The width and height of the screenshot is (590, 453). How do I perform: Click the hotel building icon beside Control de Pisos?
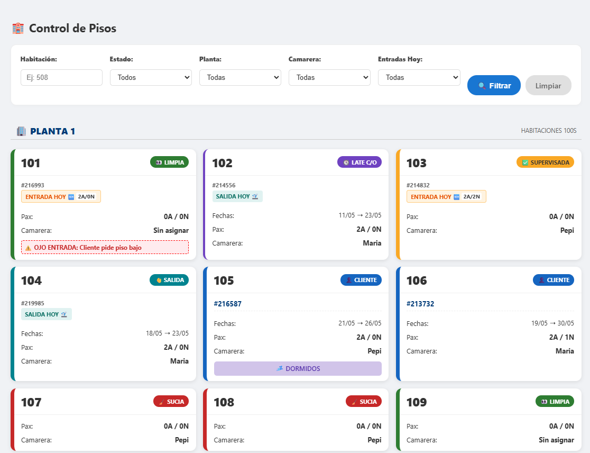coord(17,28)
